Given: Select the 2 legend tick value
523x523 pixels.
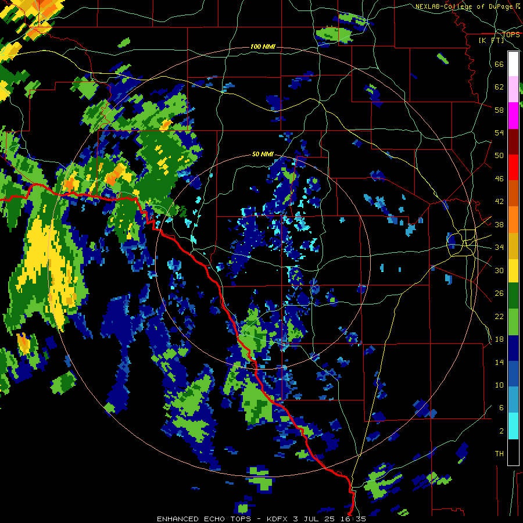Looking at the screenshot, I should 501,431.
